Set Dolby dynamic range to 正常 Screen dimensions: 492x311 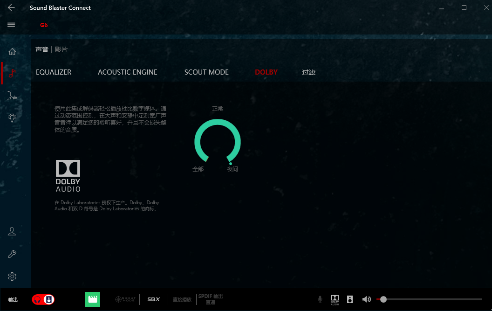(x=218, y=109)
